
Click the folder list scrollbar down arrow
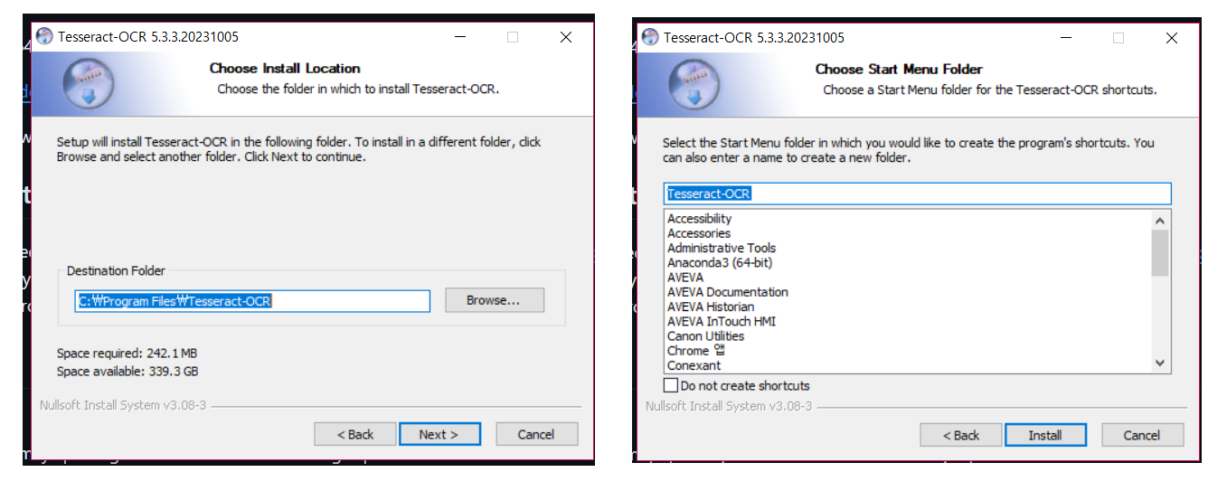1160,363
